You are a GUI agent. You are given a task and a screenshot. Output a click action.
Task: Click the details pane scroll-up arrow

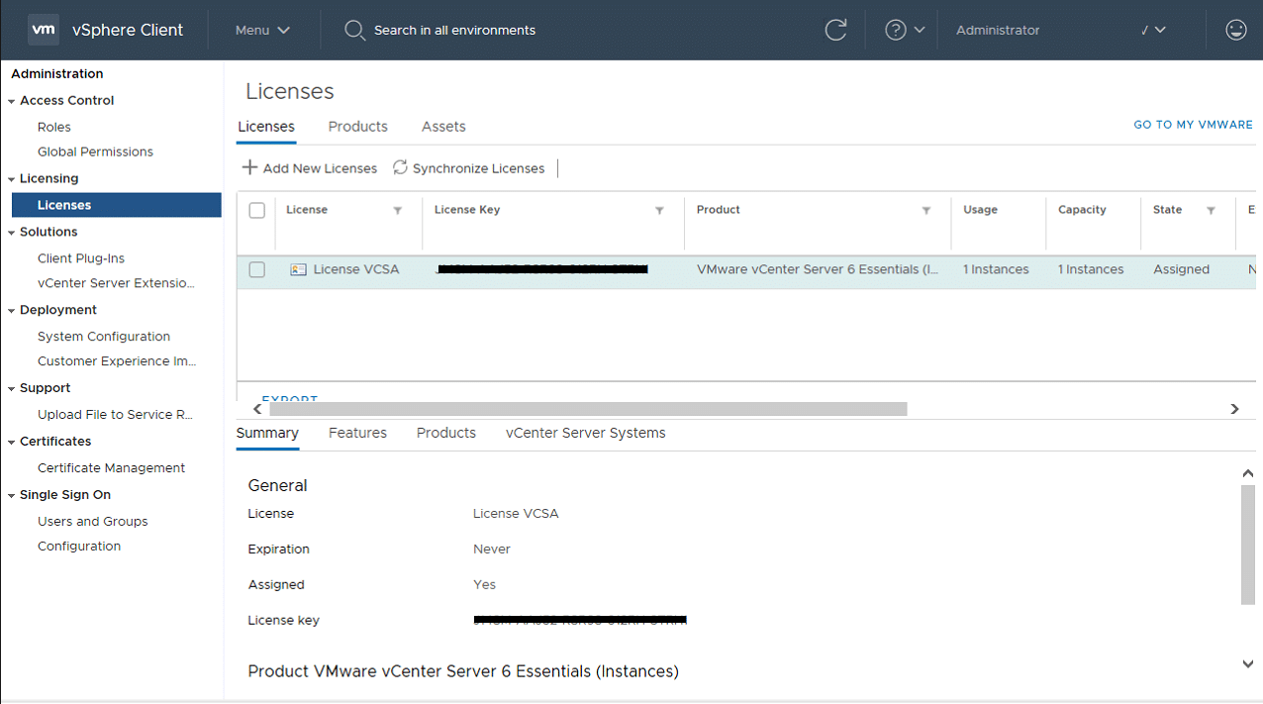coord(1247,473)
